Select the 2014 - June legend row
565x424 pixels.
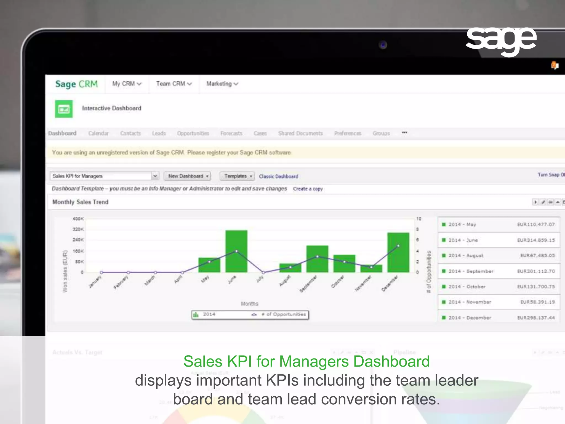coord(499,240)
